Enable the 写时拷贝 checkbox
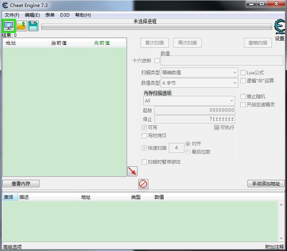The image size is (287, 251). [x=144, y=135]
